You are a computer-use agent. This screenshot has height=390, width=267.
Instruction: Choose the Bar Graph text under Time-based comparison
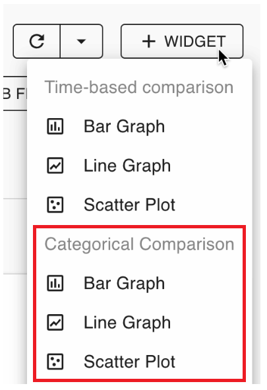[124, 127]
